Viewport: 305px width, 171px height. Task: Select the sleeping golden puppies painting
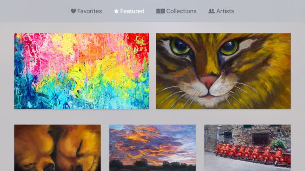pos(58,148)
